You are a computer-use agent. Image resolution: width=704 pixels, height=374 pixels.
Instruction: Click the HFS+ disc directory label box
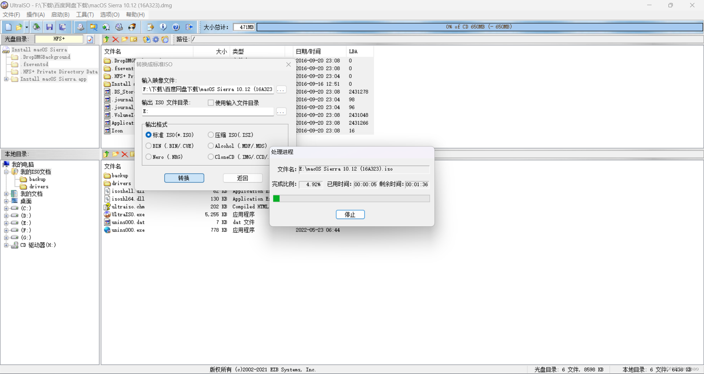59,39
